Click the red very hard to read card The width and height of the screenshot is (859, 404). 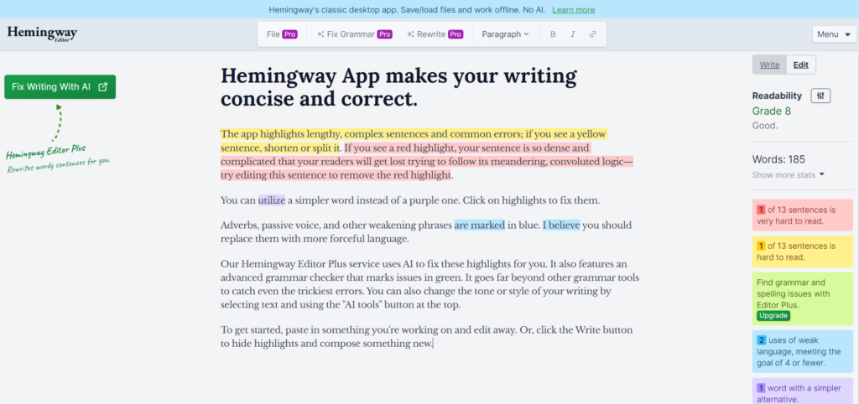[x=802, y=215]
